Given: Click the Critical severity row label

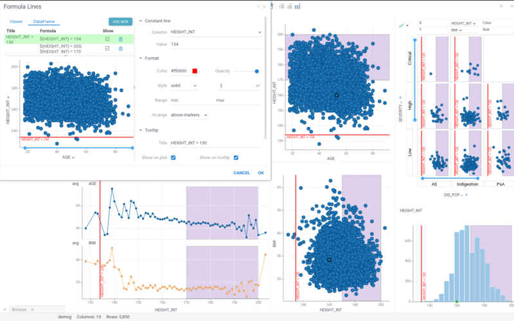Looking at the screenshot, I should point(410,58).
